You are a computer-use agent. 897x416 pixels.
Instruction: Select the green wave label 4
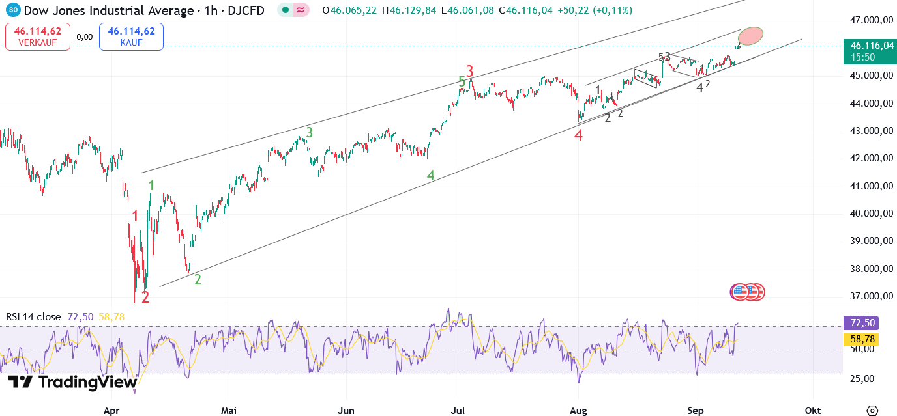(430, 175)
